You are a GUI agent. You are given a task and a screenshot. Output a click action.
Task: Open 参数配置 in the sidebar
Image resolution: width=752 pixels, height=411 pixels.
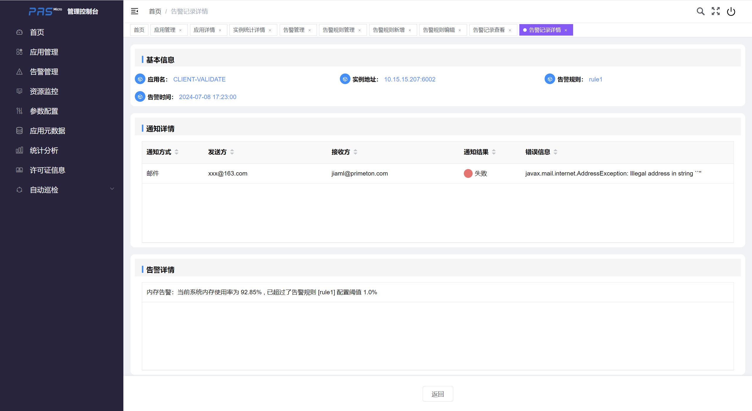(x=44, y=111)
